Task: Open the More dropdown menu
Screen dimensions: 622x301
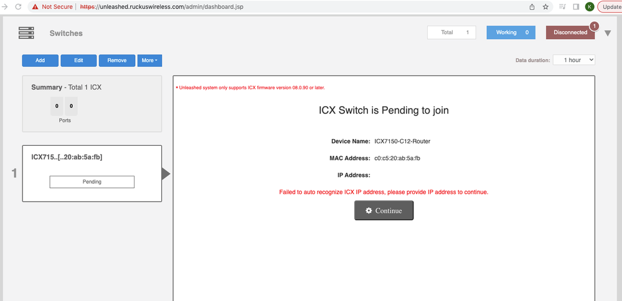Action: pos(149,60)
